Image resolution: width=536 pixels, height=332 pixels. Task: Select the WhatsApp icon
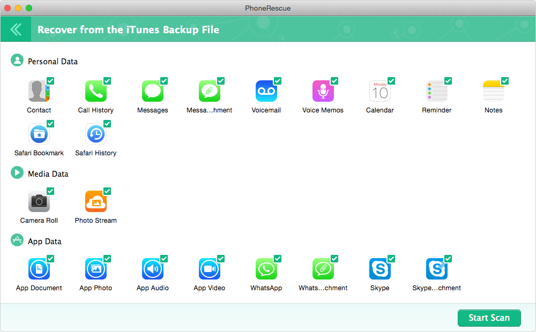(266, 269)
